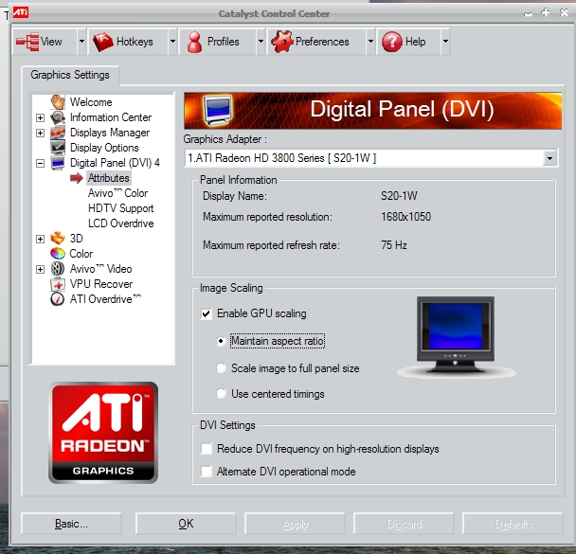This screenshot has width=576, height=554.
Task: Click the OK button
Action: pos(186,524)
